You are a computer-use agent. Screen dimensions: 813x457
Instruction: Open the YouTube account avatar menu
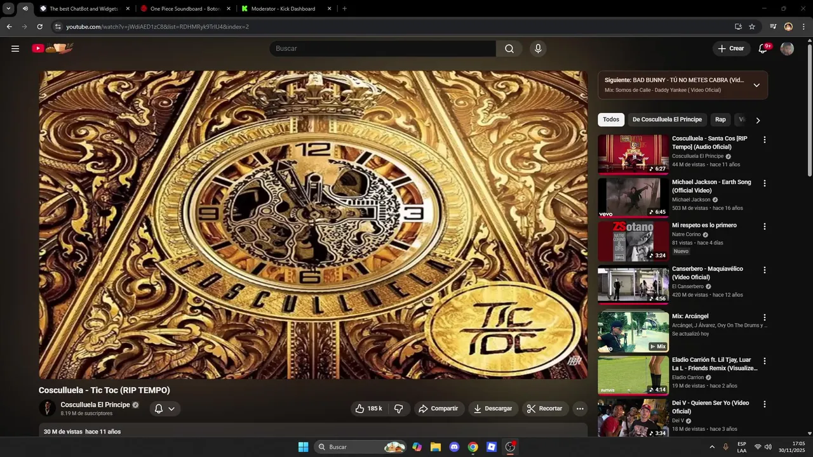(x=787, y=49)
